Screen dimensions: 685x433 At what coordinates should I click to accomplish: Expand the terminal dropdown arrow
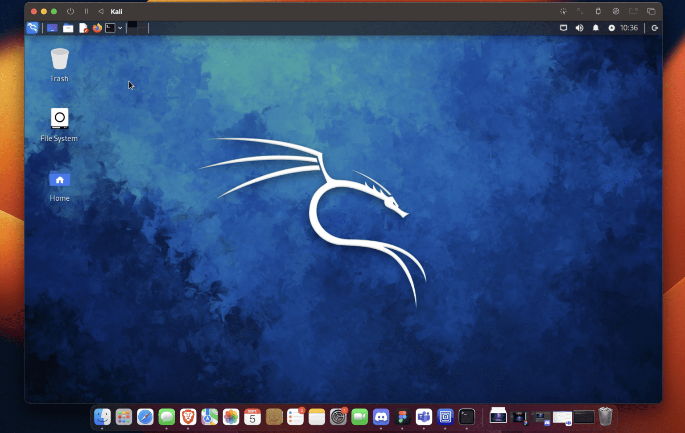tap(120, 28)
